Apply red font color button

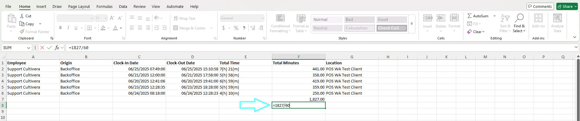point(115,28)
